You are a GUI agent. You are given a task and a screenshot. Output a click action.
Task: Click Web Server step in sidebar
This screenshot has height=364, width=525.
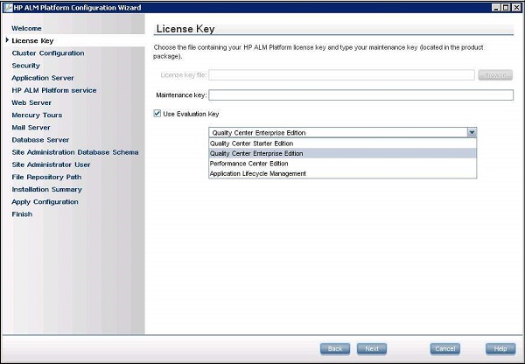(31, 102)
